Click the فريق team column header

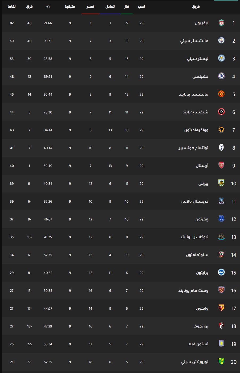(196, 6)
